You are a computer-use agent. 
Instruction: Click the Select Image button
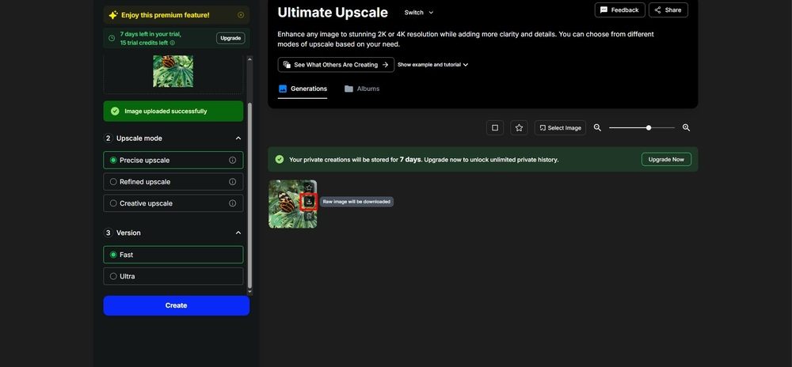(560, 128)
